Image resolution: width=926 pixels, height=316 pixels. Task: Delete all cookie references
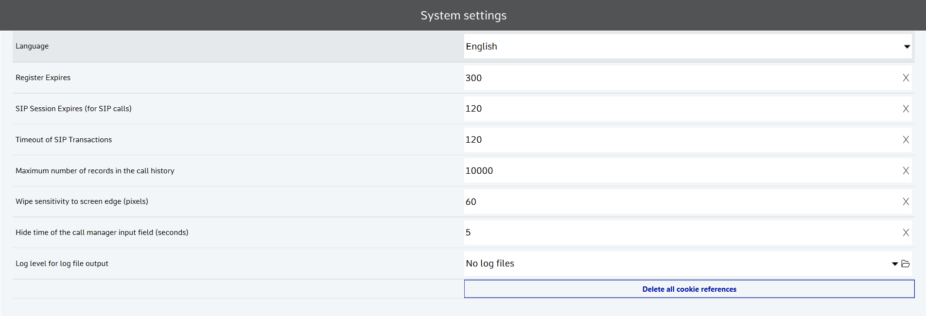click(689, 289)
